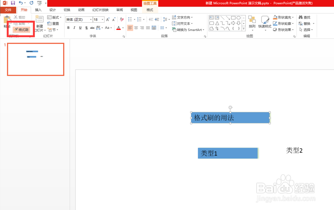The height and width of the screenshot is (210, 334).
Task: Open Shape Outline (形状轮廓) dropdown
Action: click(x=283, y=24)
